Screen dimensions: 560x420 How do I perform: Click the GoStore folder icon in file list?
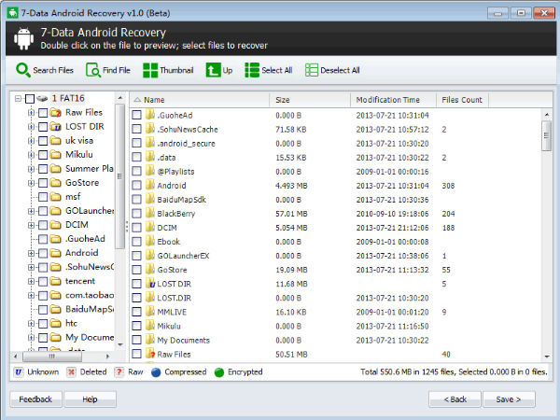(x=150, y=270)
